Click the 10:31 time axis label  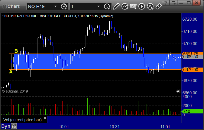[115, 127]
